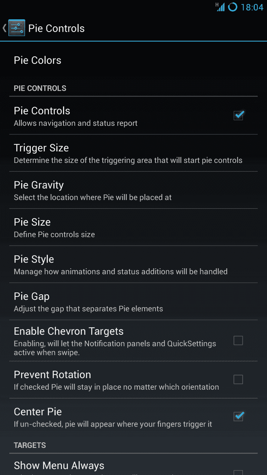Open Pie Size option
Screen dimensions: 267x475
tap(133, 227)
